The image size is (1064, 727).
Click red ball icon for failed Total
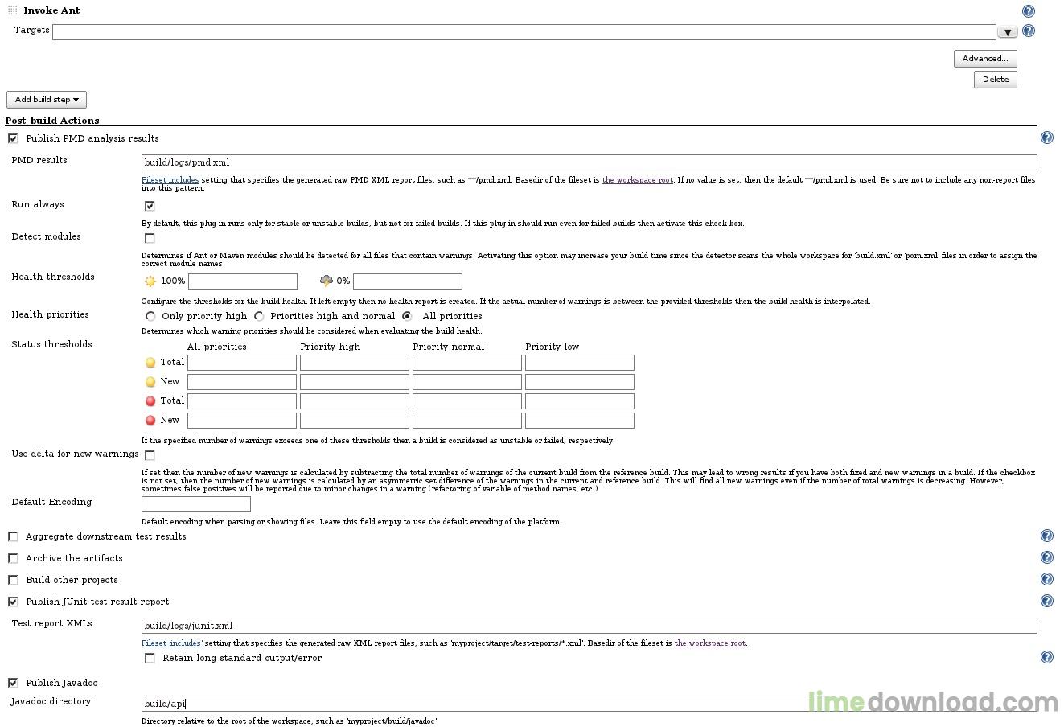[x=150, y=401]
